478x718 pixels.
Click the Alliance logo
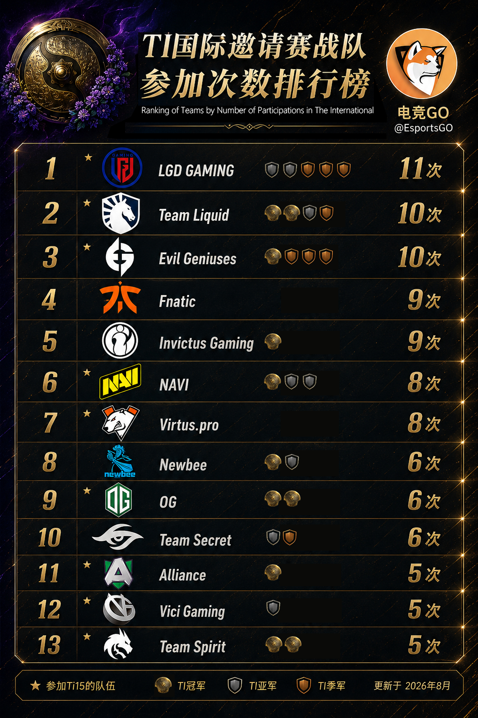[x=119, y=573]
